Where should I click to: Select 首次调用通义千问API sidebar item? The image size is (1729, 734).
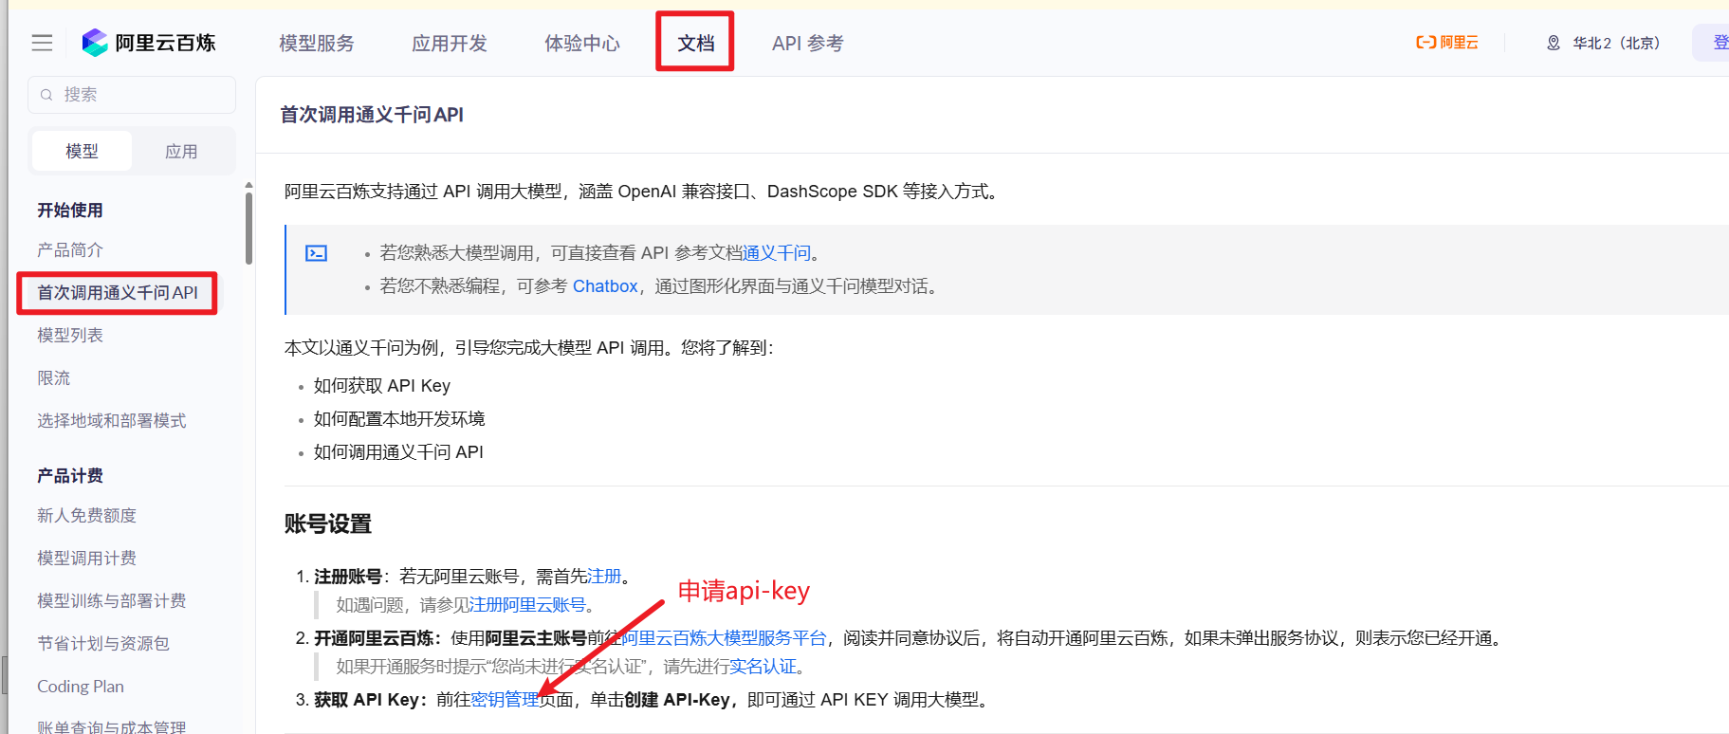coord(118,293)
